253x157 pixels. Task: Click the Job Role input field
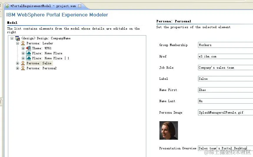[225, 67]
